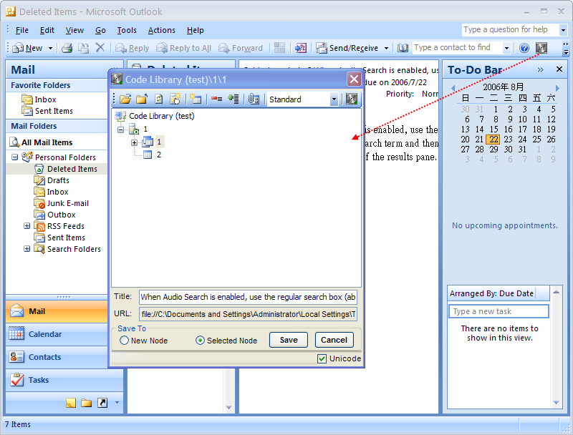Viewport: 573px width, 435px height.
Task: Collapse node 1 under Code Library (test)
Action: [120, 129]
